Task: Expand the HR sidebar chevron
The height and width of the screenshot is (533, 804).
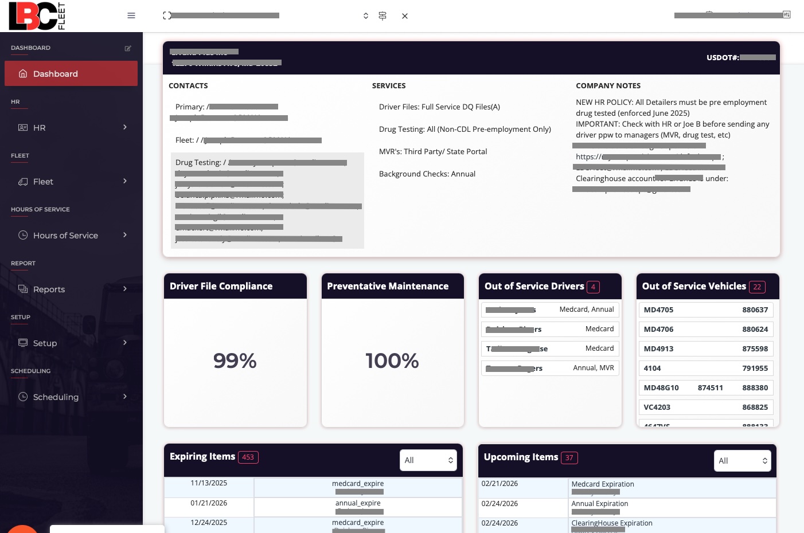Action: pos(125,127)
